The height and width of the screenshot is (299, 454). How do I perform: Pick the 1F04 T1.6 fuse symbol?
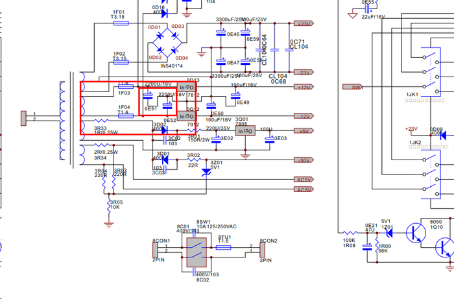point(126,116)
